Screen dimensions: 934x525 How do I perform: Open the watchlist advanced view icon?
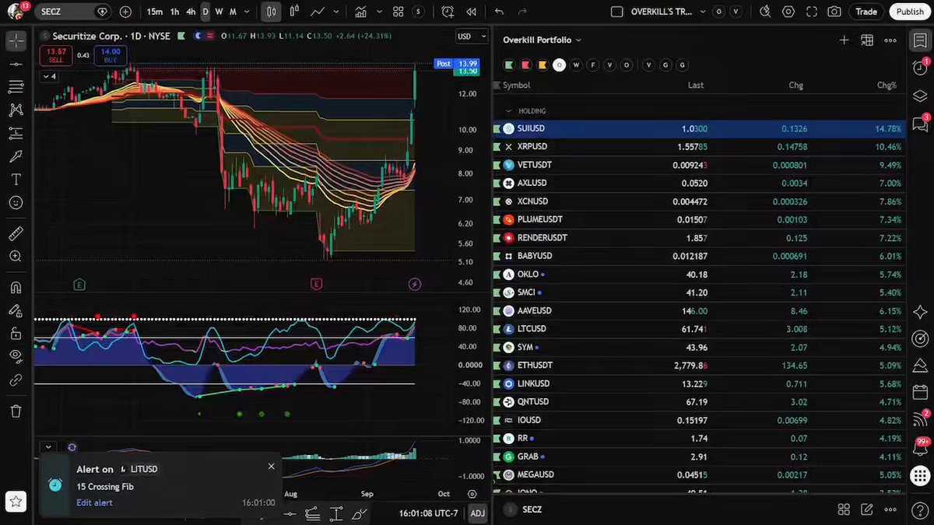[x=867, y=40]
